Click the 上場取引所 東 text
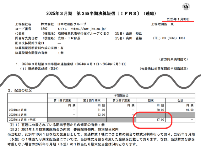Viewport: 201px width, 151px height. coord(162,24)
